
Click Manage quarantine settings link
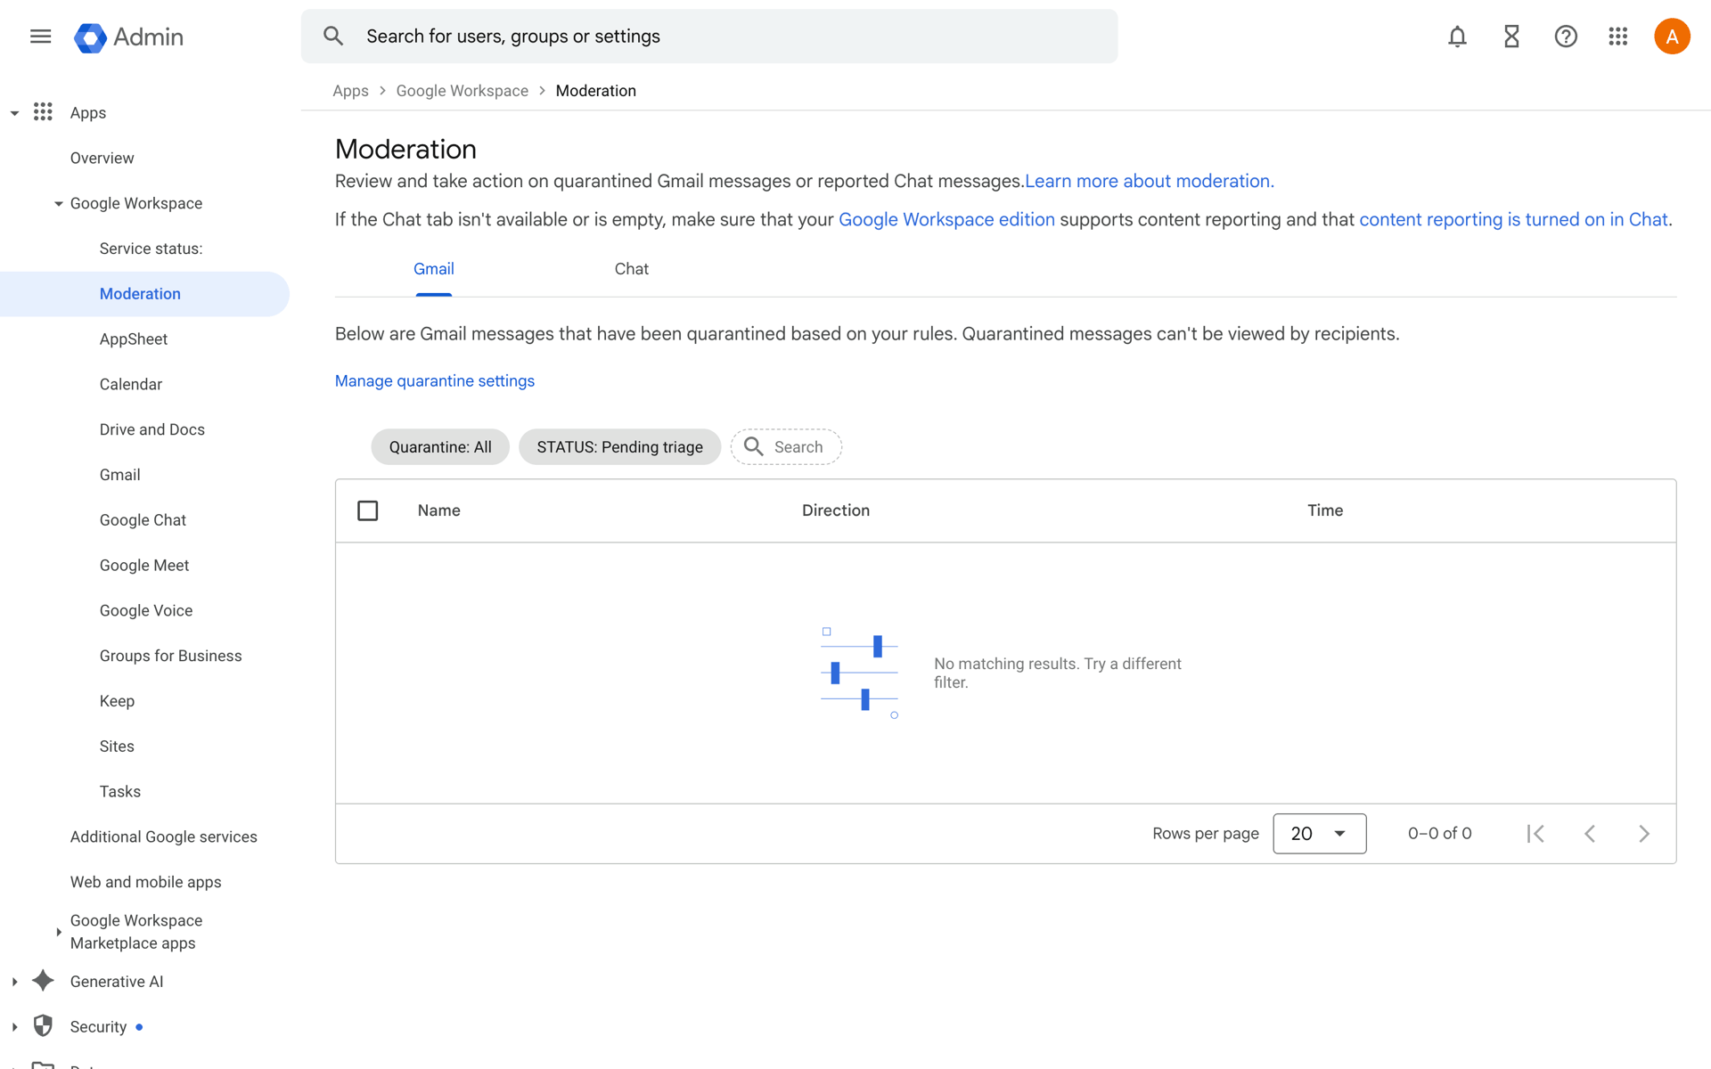click(434, 380)
